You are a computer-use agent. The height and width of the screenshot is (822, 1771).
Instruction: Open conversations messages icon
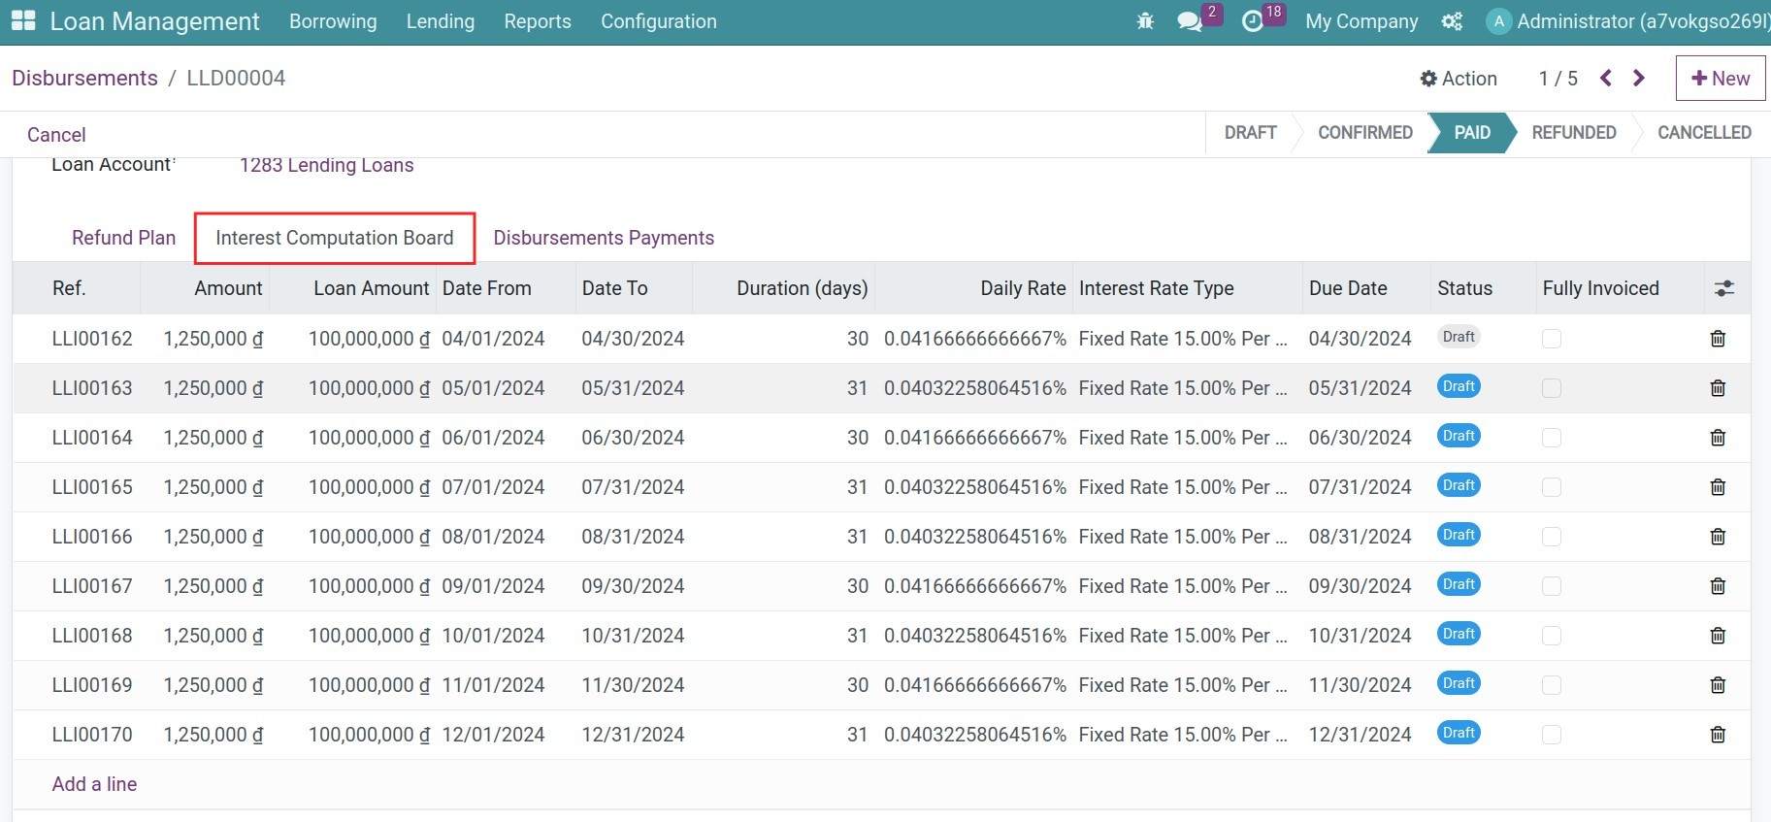point(1190,21)
